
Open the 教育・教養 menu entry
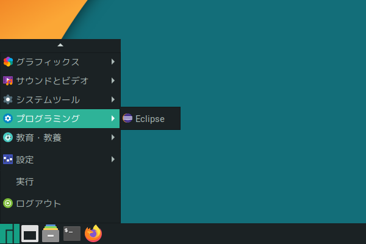(x=60, y=137)
